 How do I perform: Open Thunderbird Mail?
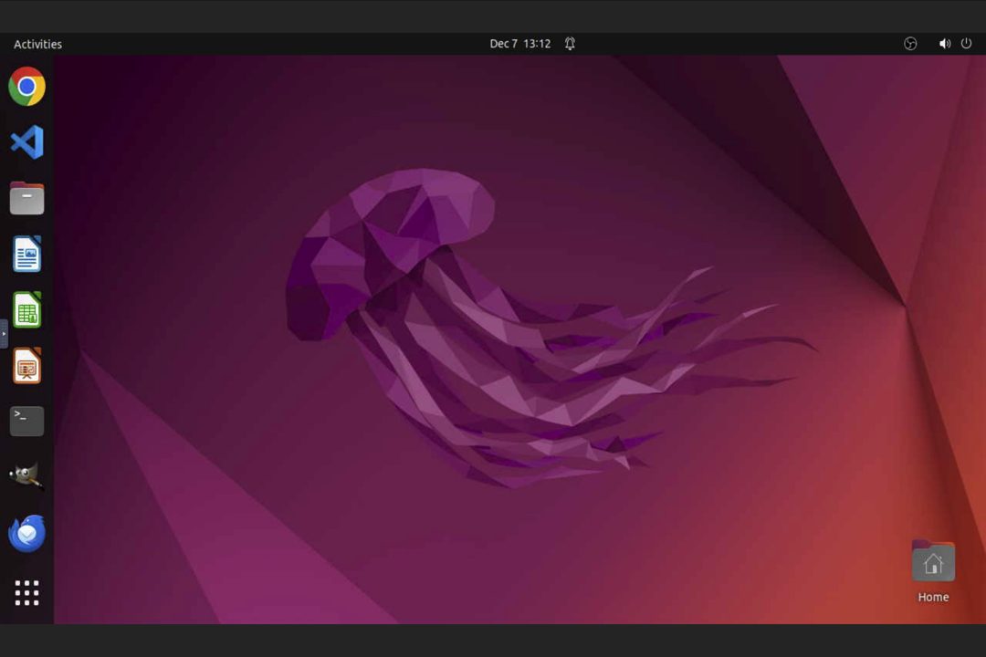tap(26, 534)
